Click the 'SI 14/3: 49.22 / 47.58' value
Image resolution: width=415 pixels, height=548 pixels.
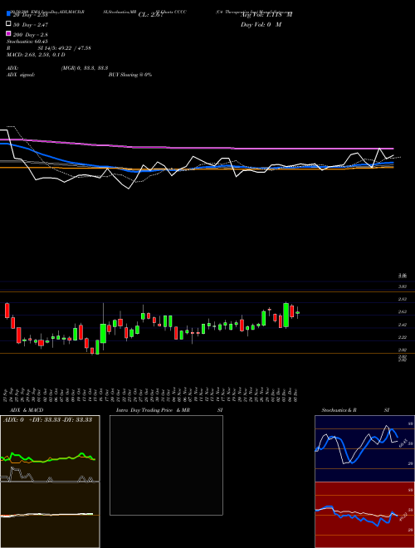(x=64, y=48)
